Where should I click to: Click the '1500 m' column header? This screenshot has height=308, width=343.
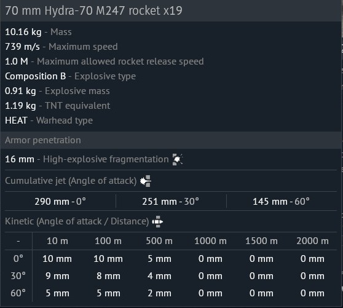point(261,241)
